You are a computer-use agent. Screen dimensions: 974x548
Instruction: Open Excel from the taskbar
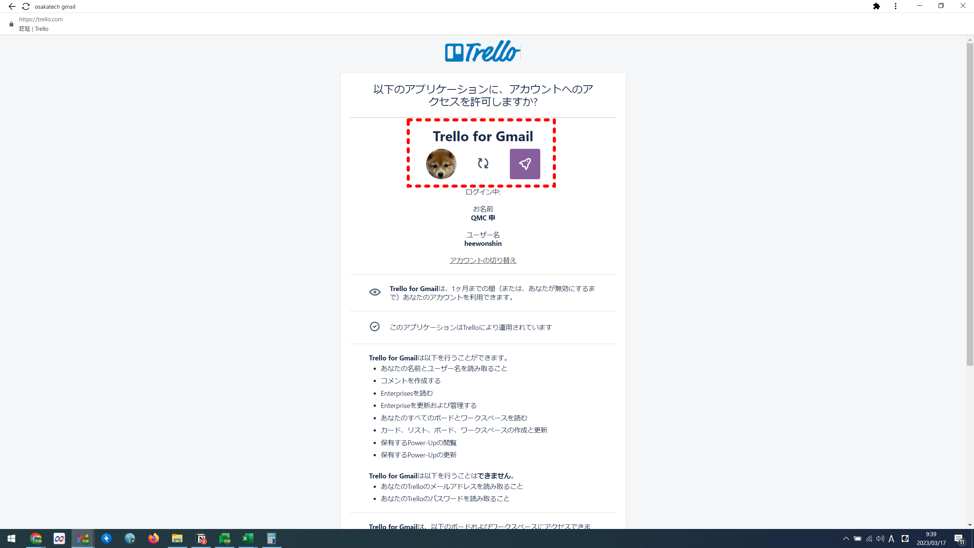click(x=248, y=538)
